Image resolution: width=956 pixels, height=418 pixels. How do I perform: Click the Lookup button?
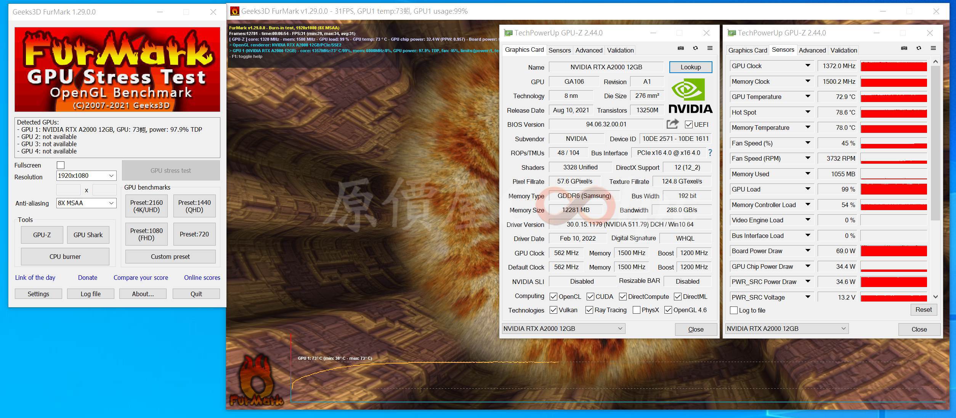[691, 67]
